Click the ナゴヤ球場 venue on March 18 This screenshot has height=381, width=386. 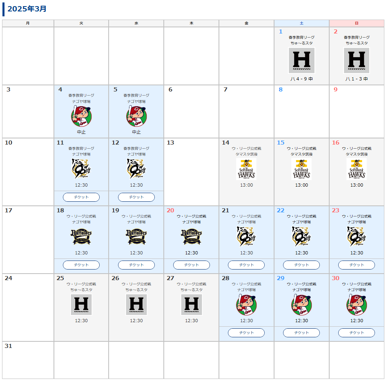pyautogui.click(x=81, y=222)
